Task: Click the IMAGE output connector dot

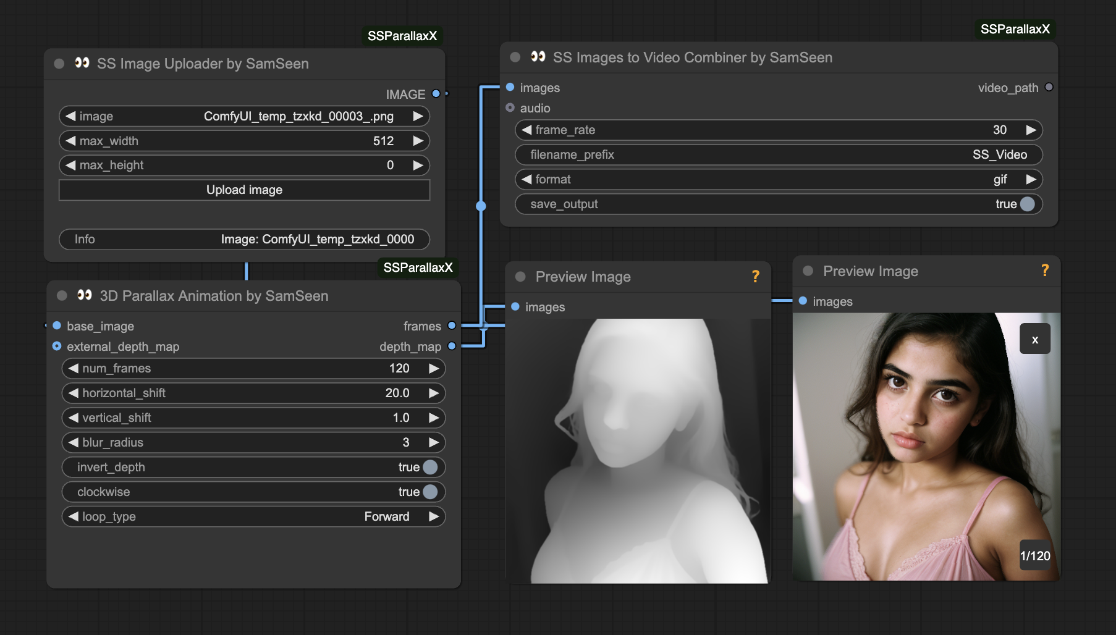Action: click(436, 94)
